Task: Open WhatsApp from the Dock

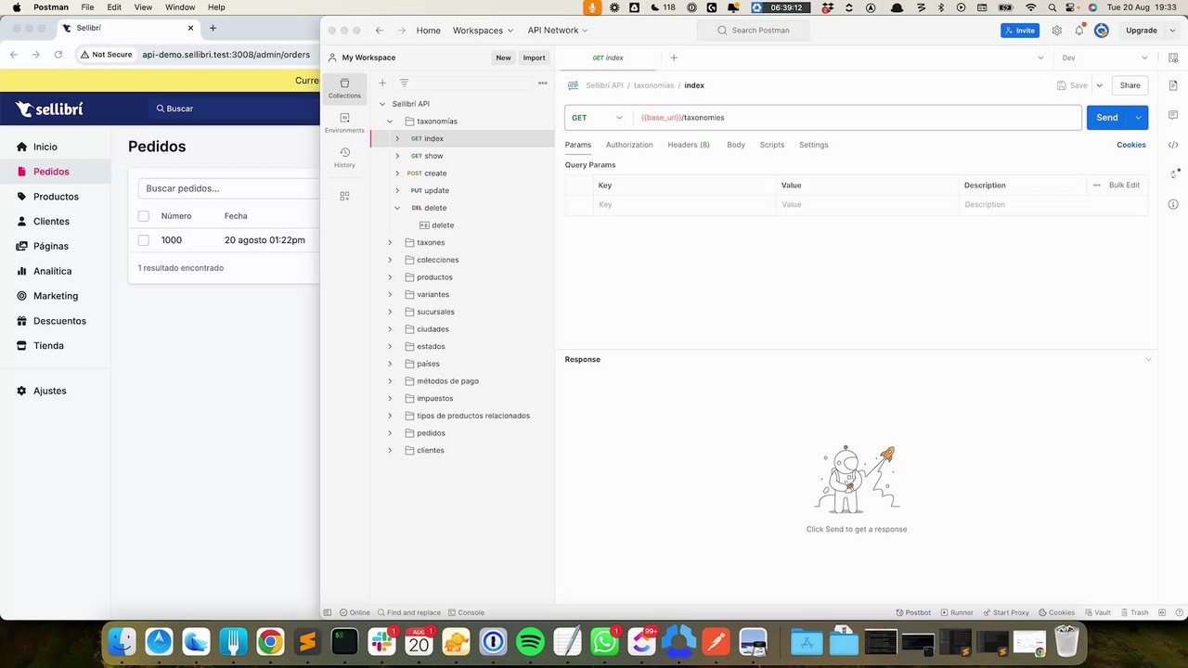Action: click(604, 641)
